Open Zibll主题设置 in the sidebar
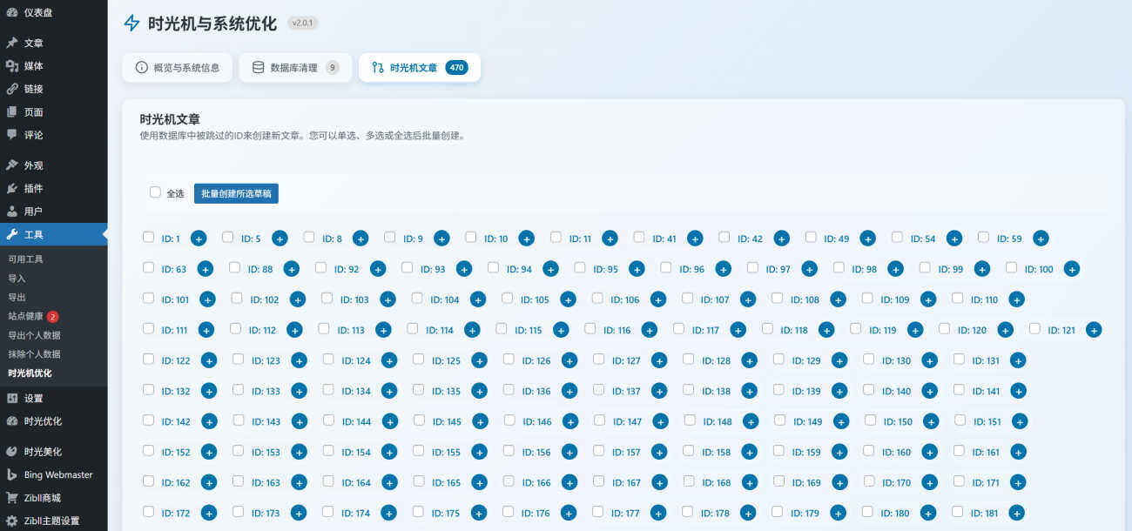The height and width of the screenshot is (531, 1132). (51, 521)
